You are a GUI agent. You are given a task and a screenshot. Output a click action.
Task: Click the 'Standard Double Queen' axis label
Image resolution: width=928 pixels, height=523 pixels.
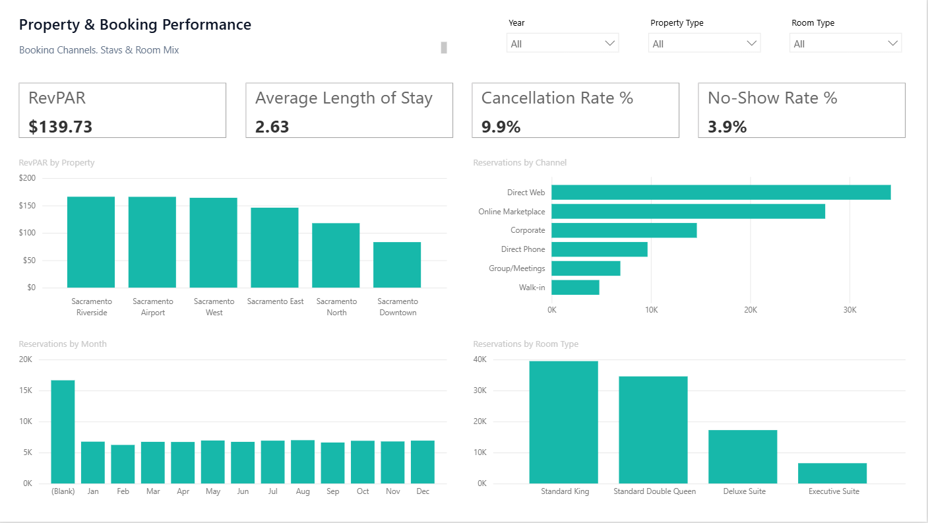654,491
